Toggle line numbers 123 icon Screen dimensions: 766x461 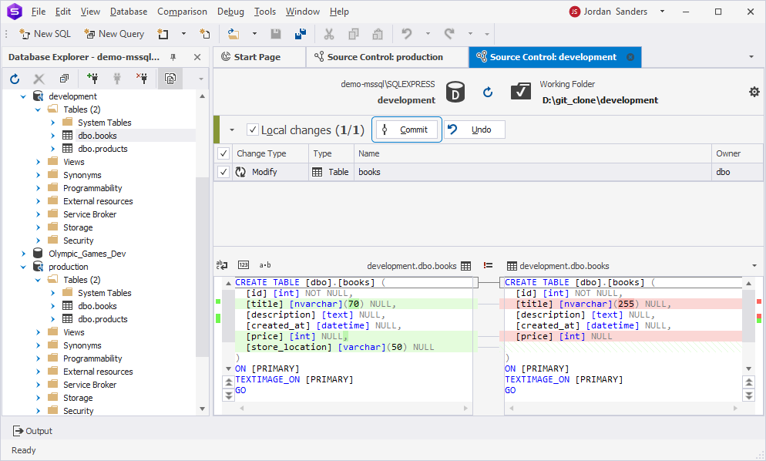tap(244, 265)
